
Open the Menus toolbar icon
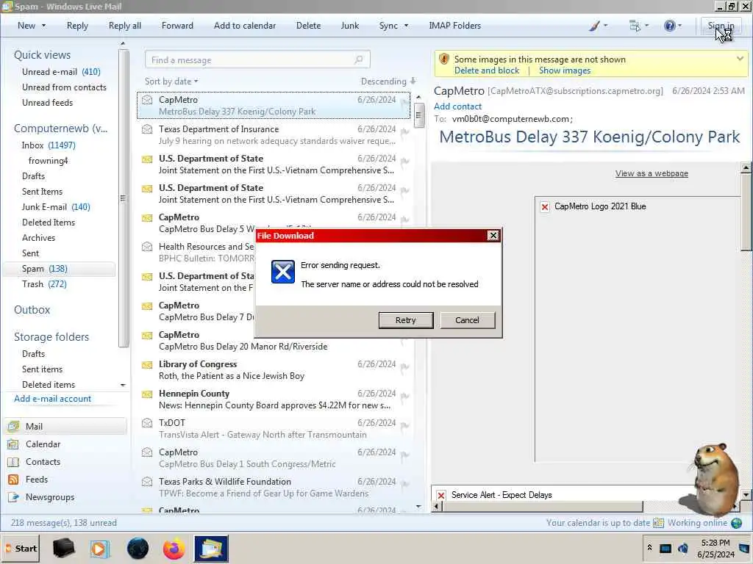pyautogui.click(x=635, y=26)
